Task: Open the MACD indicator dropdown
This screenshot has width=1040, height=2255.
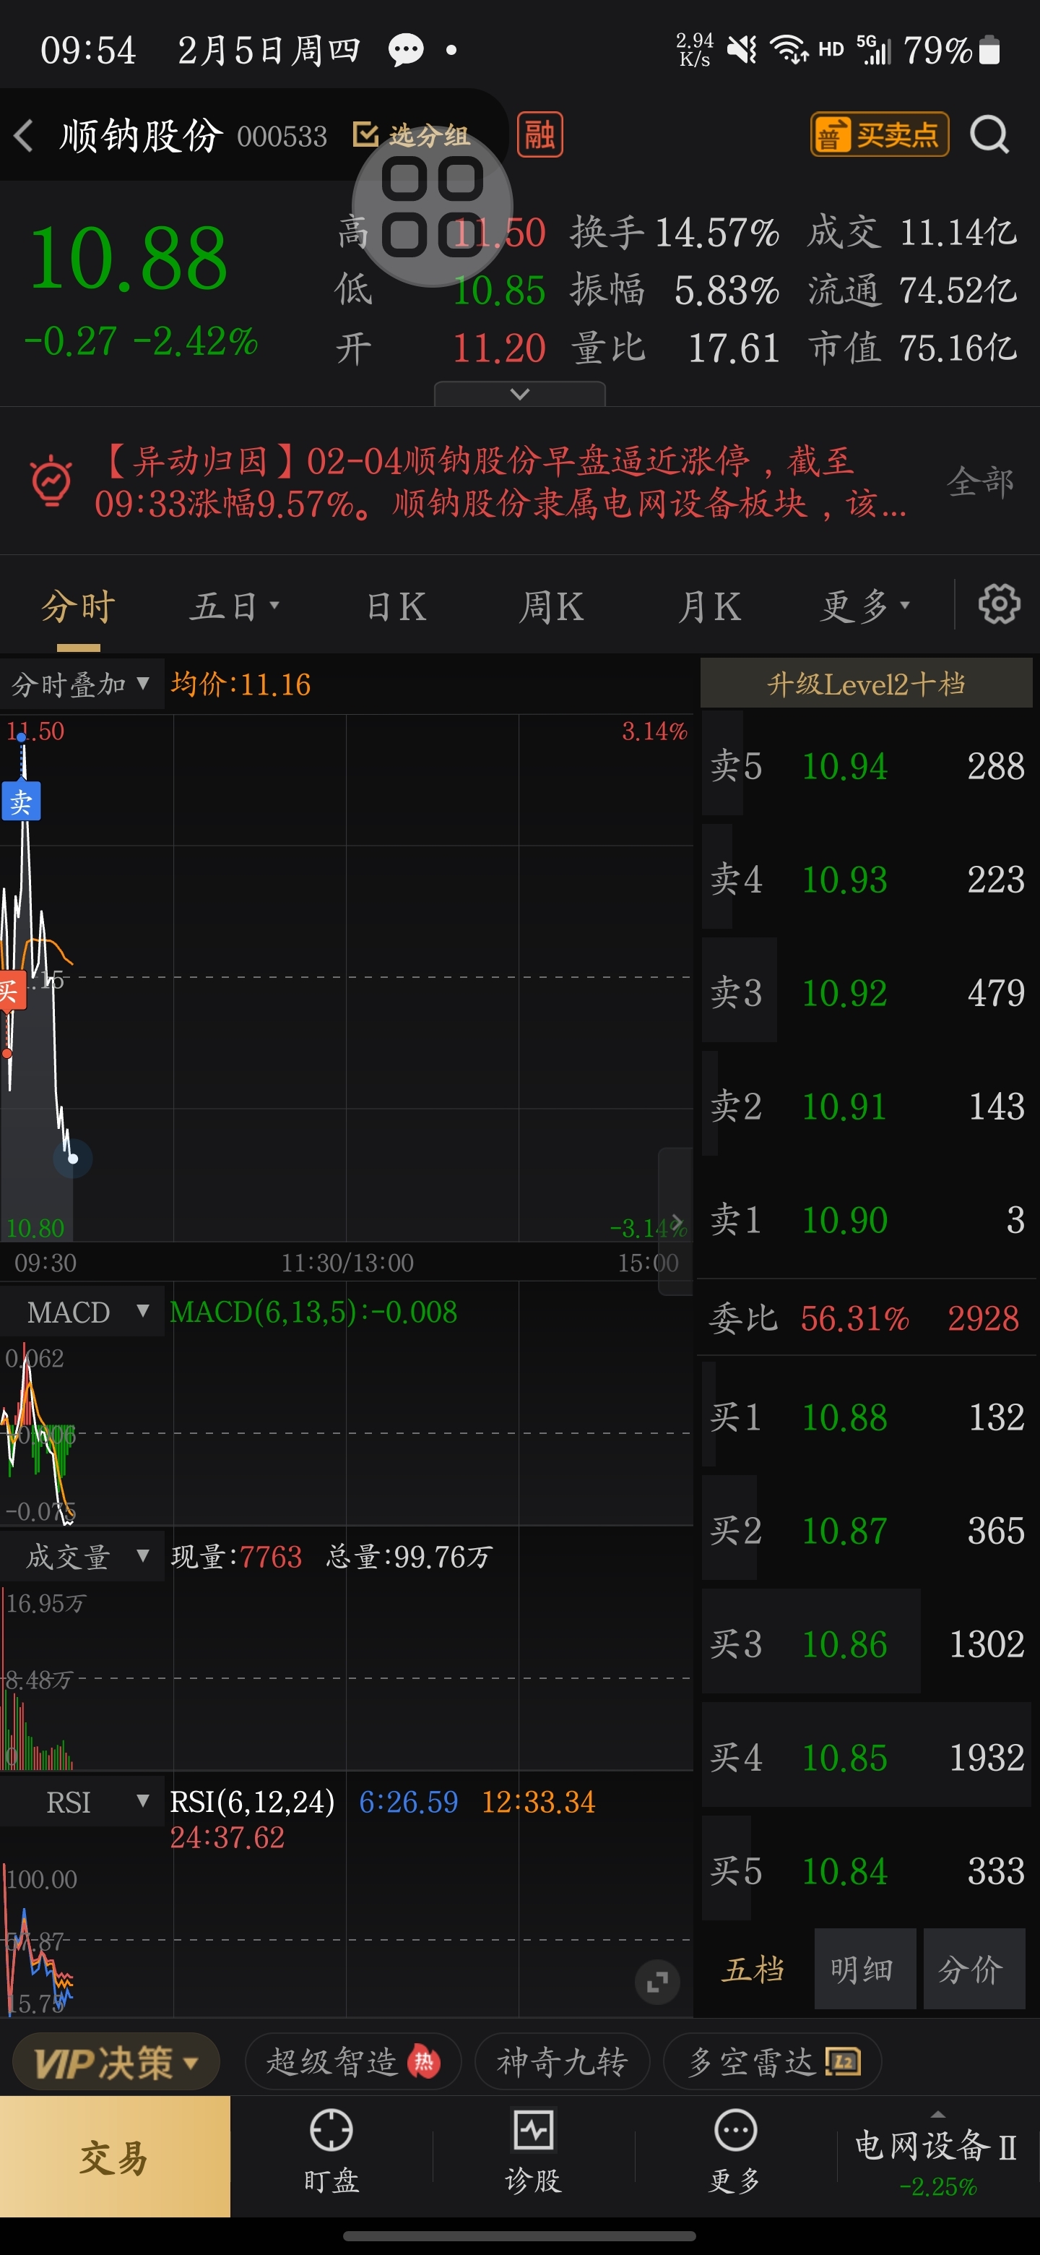Action: pyautogui.click(x=82, y=1311)
